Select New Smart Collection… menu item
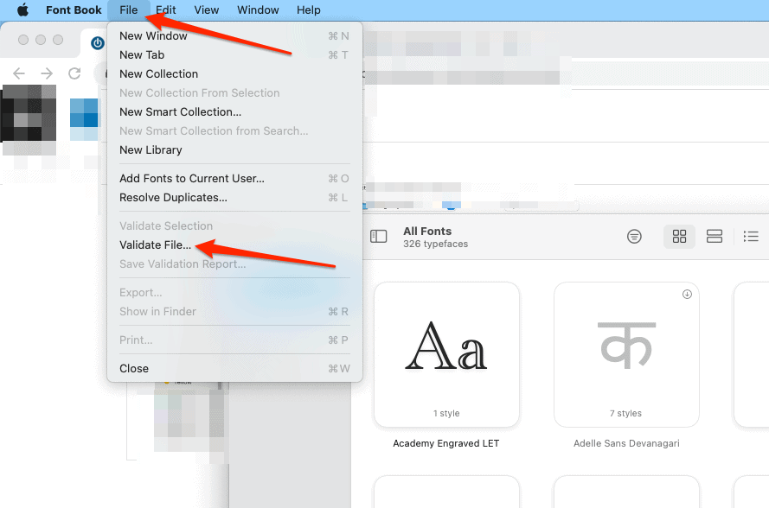 (x=180, y=111)
